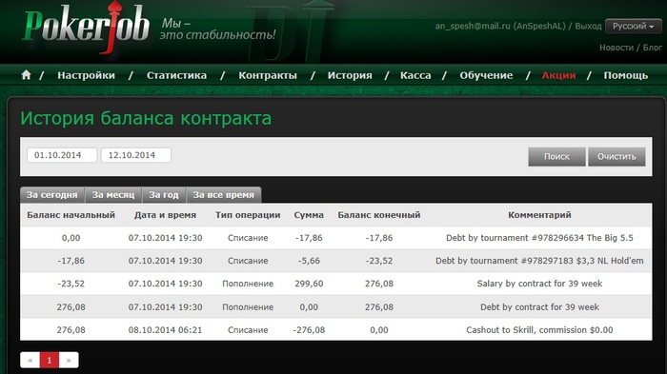Click the end date field 12.10.2014
The width and height of the screenshot is (667, 374).
(x=136, y=155)
